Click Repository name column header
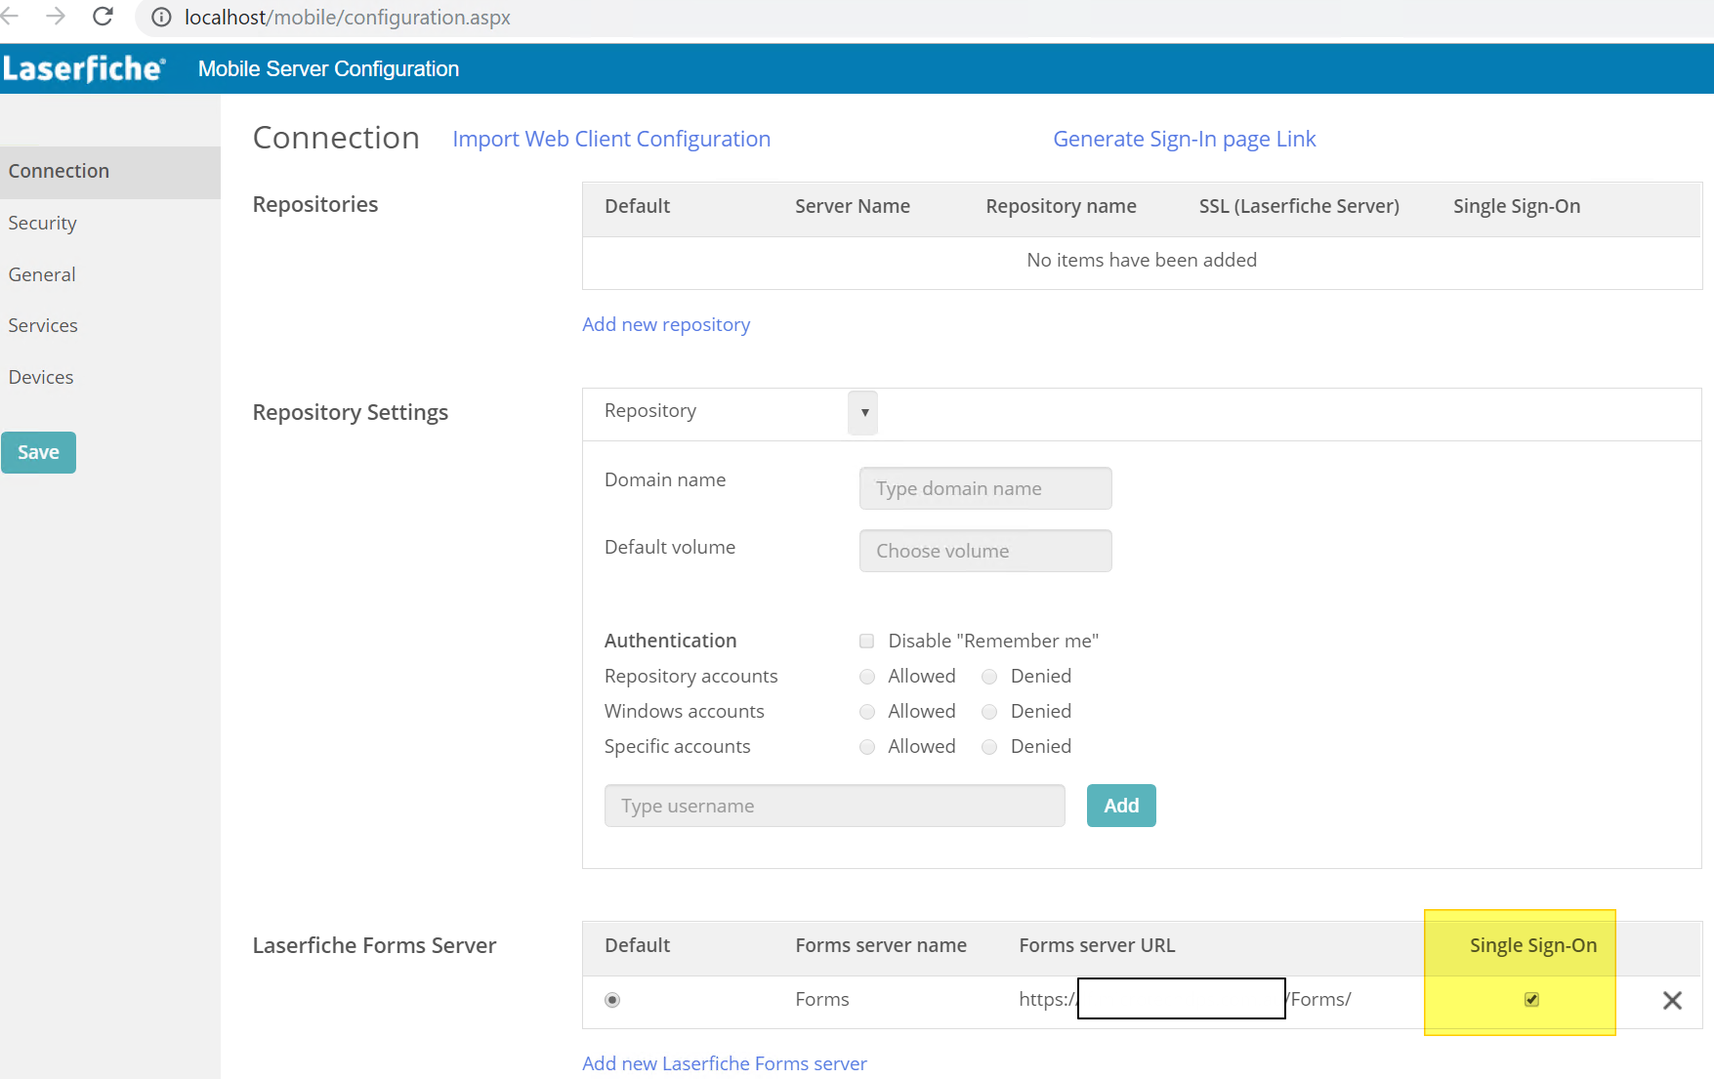 point(1061,206)
